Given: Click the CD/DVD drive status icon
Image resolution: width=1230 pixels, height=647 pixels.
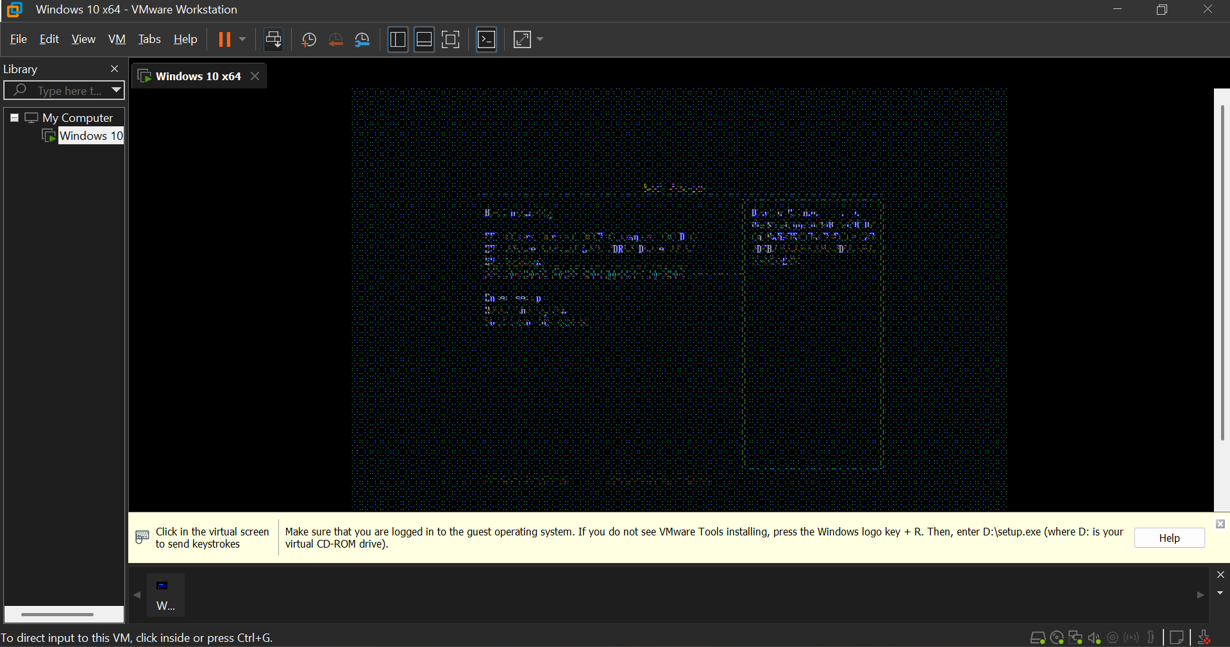Looking at the screenshot, I should pyautogui.click(x=1057, y=638).
